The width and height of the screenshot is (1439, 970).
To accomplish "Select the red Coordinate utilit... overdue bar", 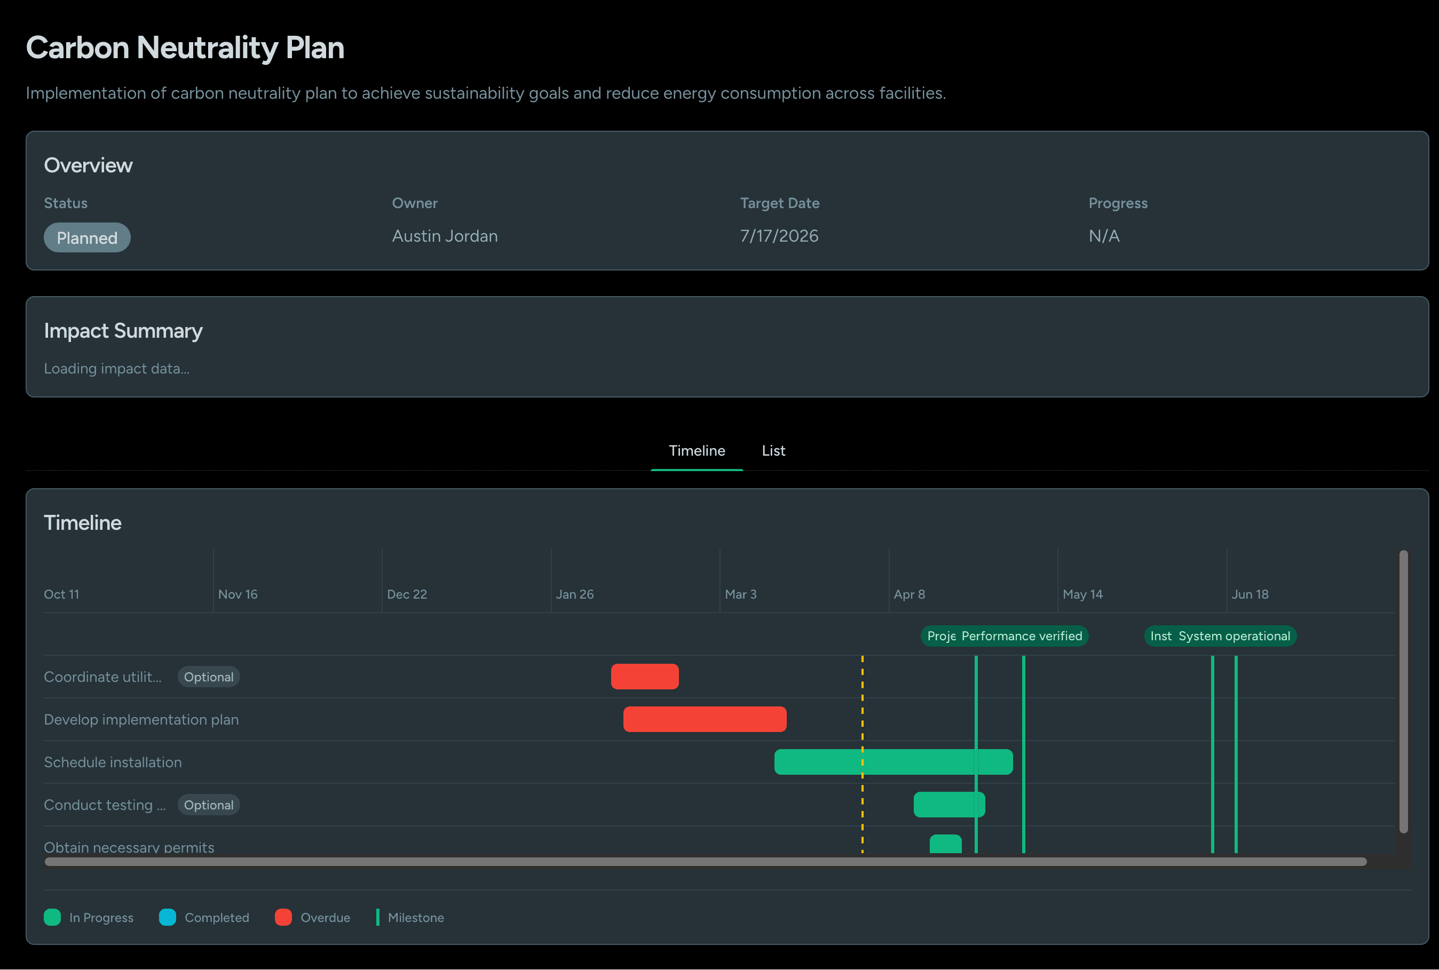I will [645, 676].
